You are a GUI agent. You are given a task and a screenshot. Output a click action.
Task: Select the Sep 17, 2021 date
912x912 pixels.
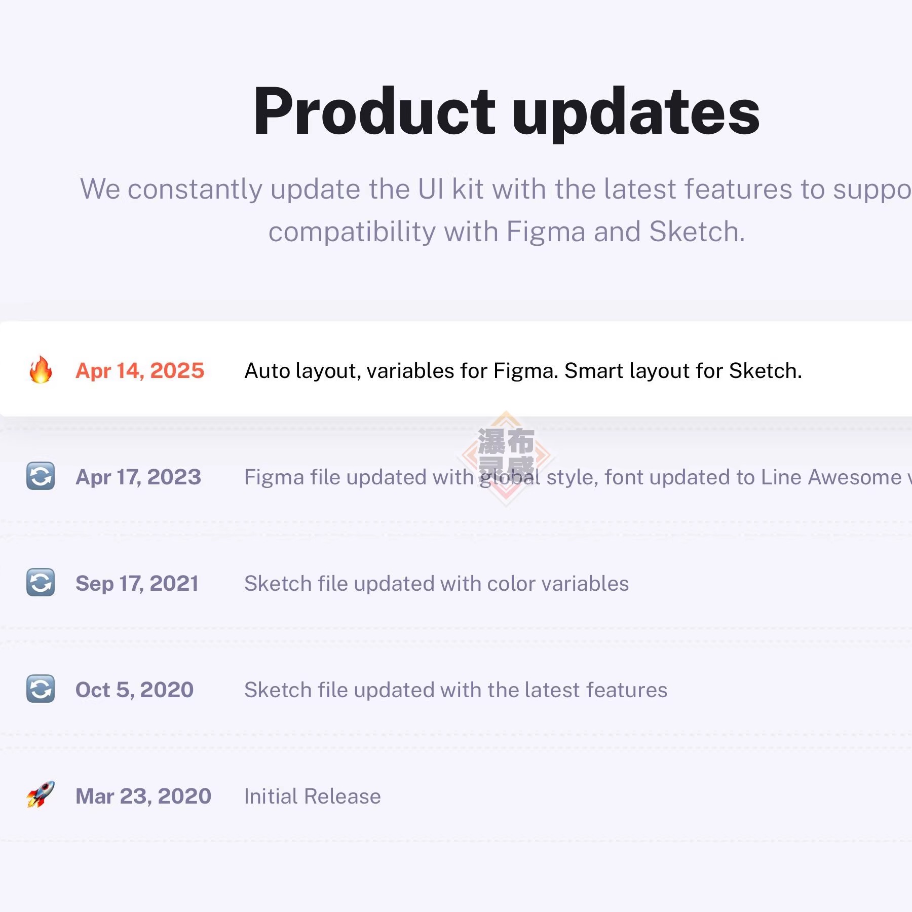137,584
